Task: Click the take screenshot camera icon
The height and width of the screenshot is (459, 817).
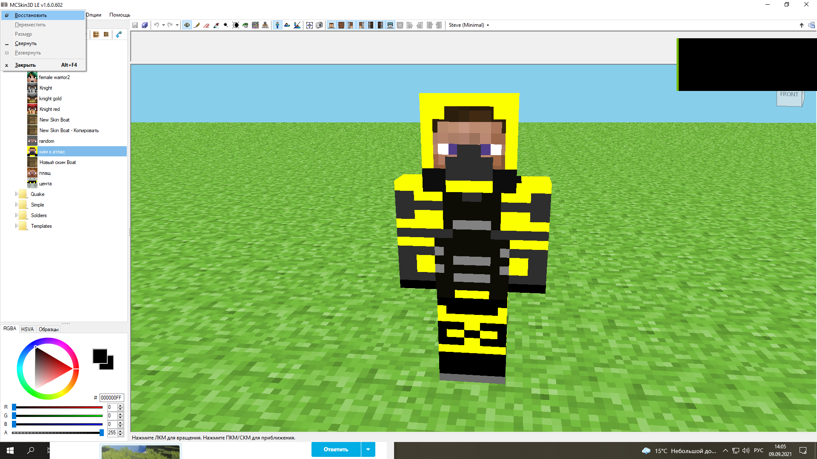Action: tap(319, 25)
